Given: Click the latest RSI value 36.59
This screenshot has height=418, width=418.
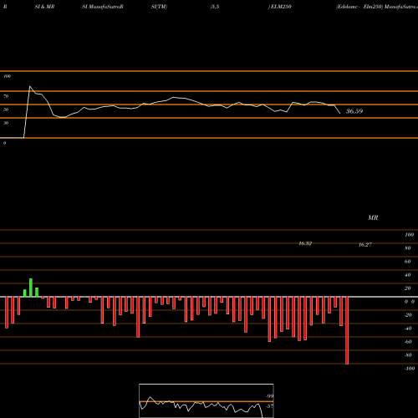Looking at the screenshot, I should coord(354,111).
